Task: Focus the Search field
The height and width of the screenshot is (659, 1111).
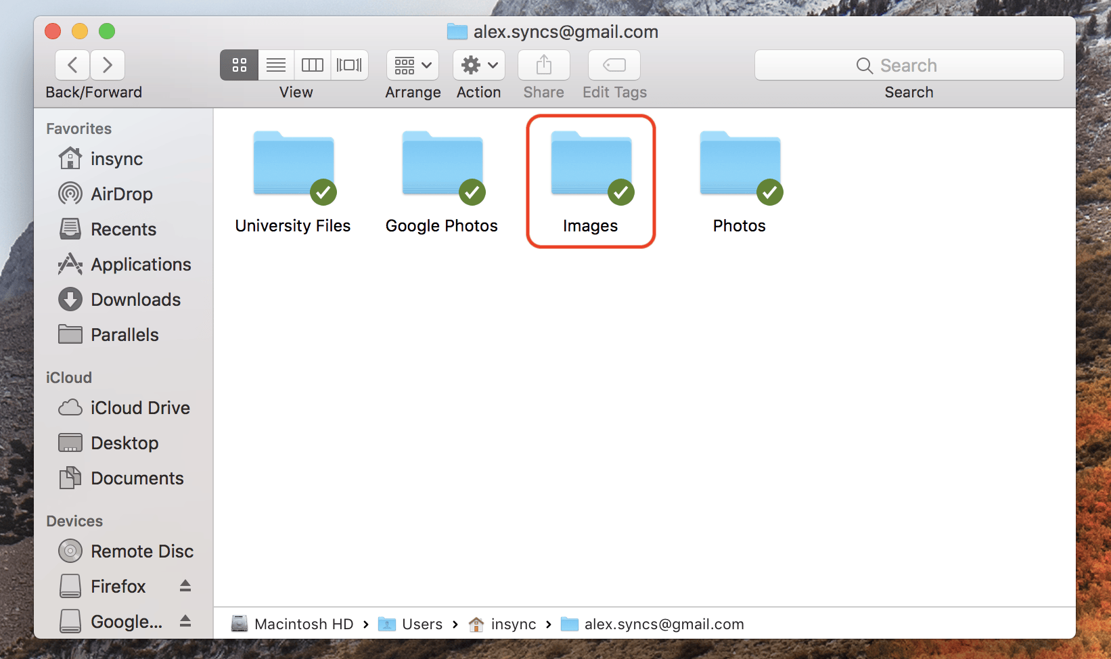Action: [x=909, y=65]
